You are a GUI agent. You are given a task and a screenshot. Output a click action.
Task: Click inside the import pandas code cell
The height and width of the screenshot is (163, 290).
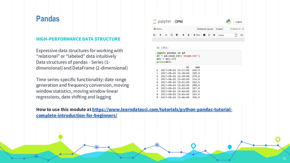pyautogui.click(x=198, y=57)
